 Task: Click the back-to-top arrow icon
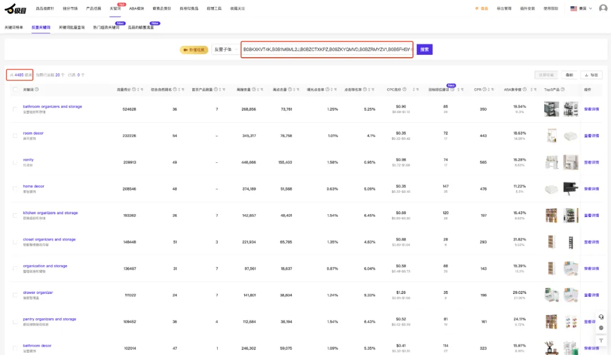(601, 341)
